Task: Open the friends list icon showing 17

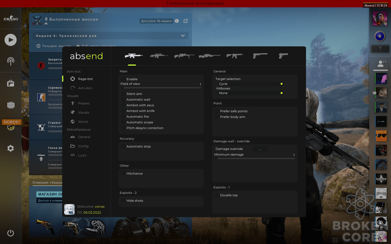Action: (x=382, y=64)
